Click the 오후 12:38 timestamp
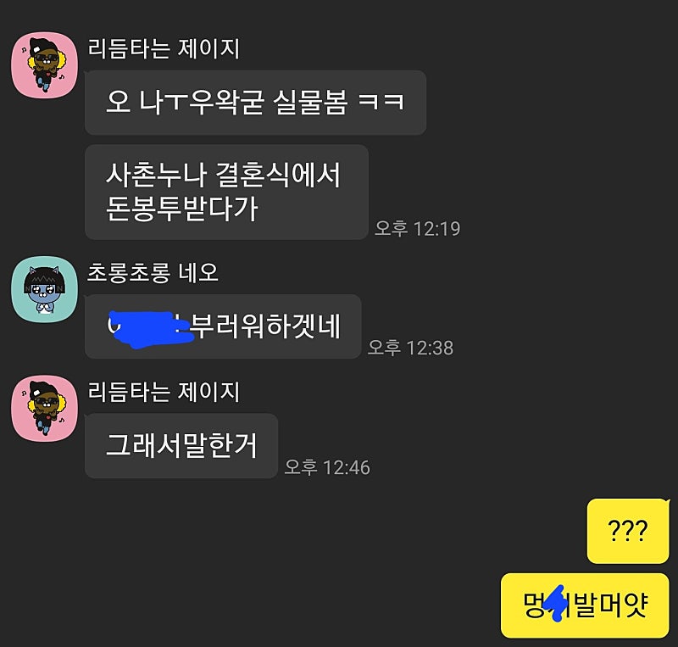 [x=410, y=348]
